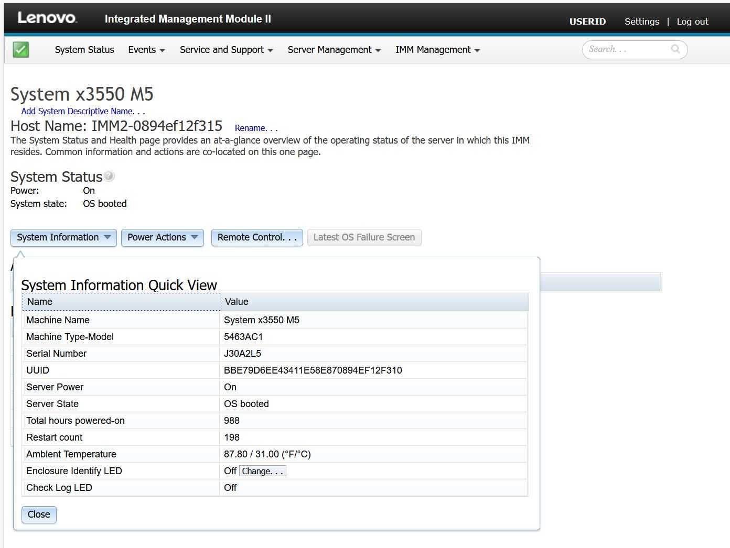The height and width of the screenshot is (548, 730).
Task: Close the System Information Quick View
Action: [x=39, y=514]
